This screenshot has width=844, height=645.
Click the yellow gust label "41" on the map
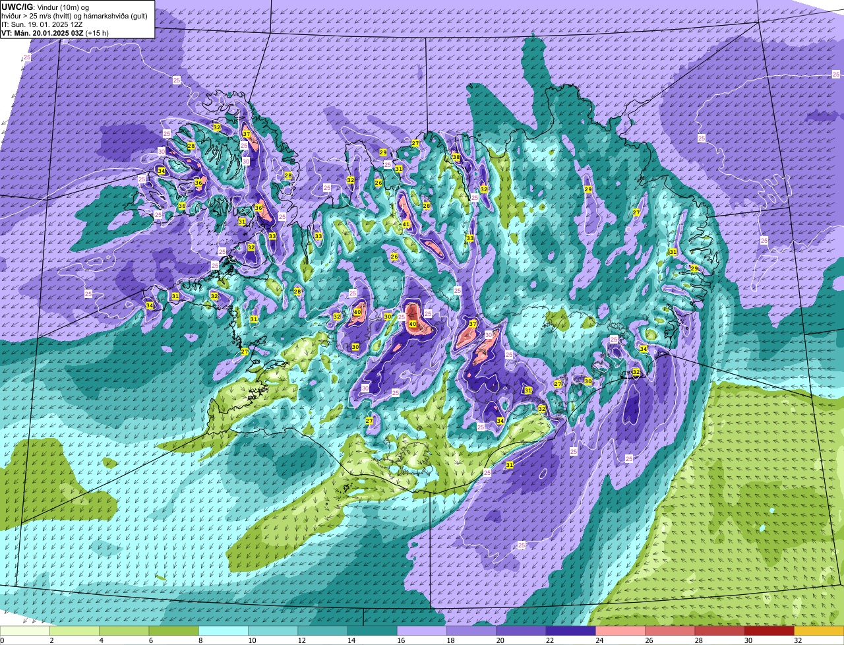[x=406, y=225]
